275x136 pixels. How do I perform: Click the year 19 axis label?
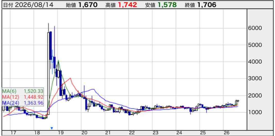61,132
